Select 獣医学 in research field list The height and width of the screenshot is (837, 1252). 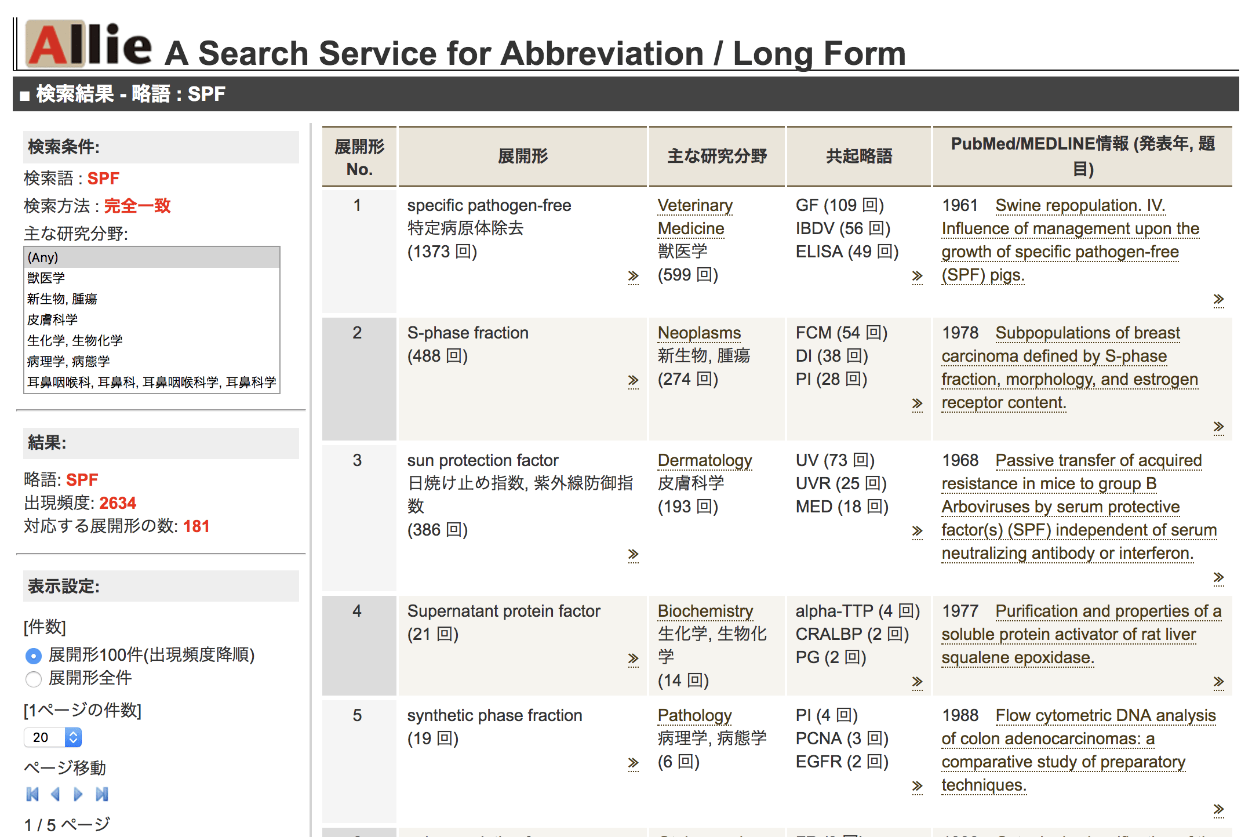46,278
